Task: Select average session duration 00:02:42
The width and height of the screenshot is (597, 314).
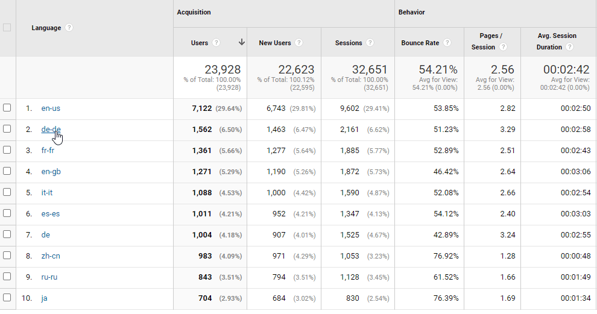Action: pyautogui.click(x=566, y=69)
